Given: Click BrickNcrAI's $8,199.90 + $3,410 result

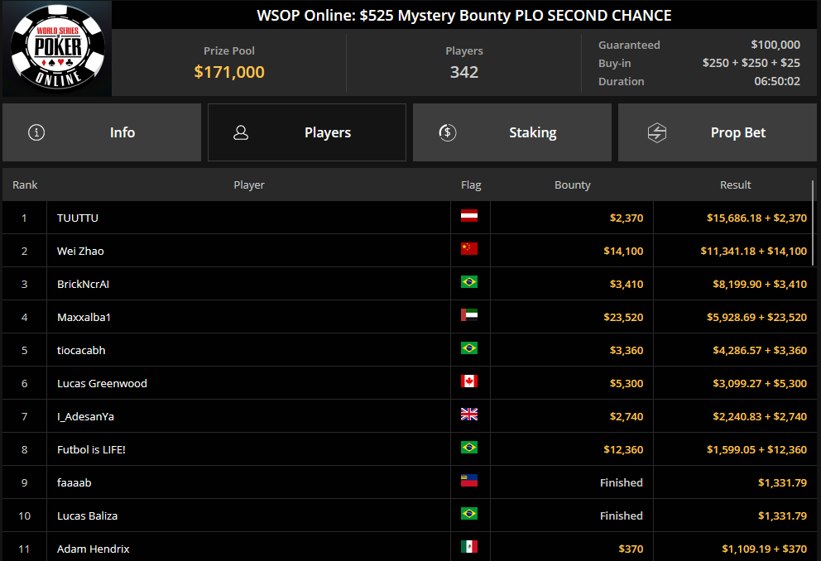Looking at the screenshot, I should [x=760, y=284].
